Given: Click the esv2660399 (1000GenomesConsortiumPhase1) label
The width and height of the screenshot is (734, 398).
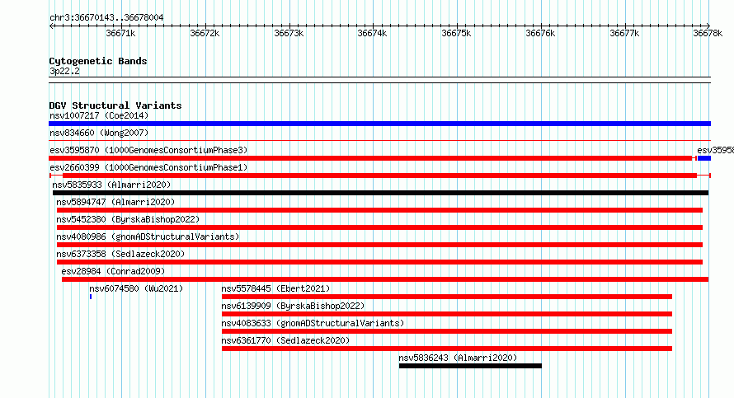Looking at the screenshot, I should pos(148,167).
